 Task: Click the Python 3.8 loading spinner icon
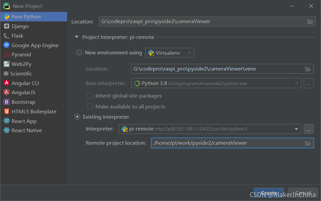(137, 83)
